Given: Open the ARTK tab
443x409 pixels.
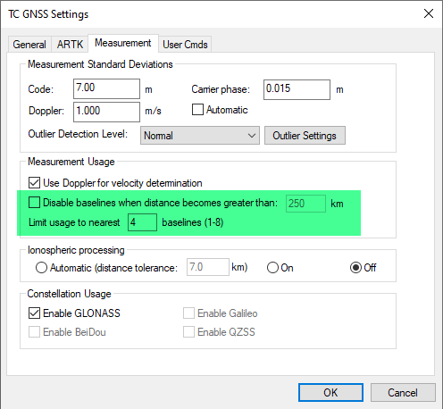Looking at the screenshot, I should [x=70, y=45].
